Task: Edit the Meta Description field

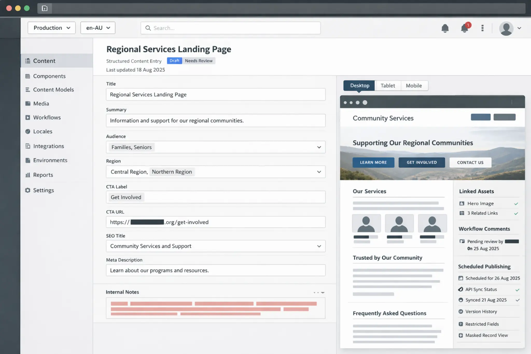Action: coord(216,270)
